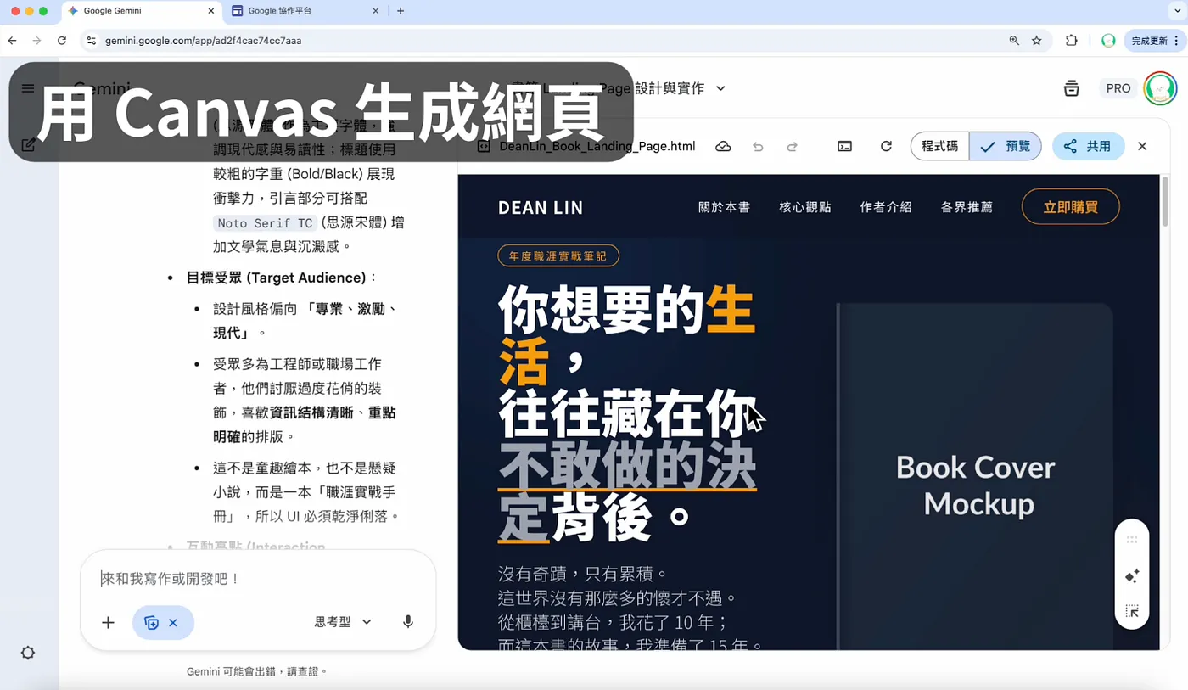Remove the selected Canvas tool chip
Screen dimensions: 1188x690
pyautogui.click(x=173, y=623)
